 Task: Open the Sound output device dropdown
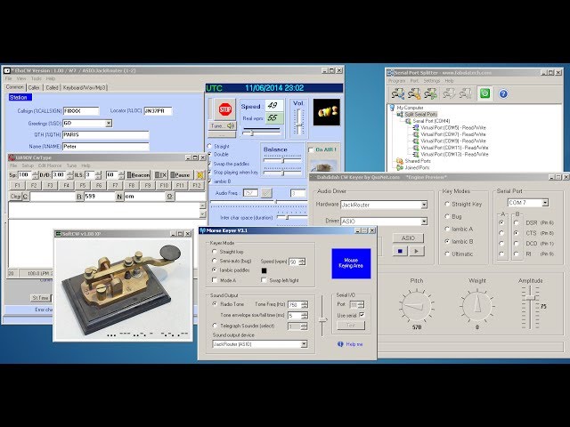coord(304,344)
